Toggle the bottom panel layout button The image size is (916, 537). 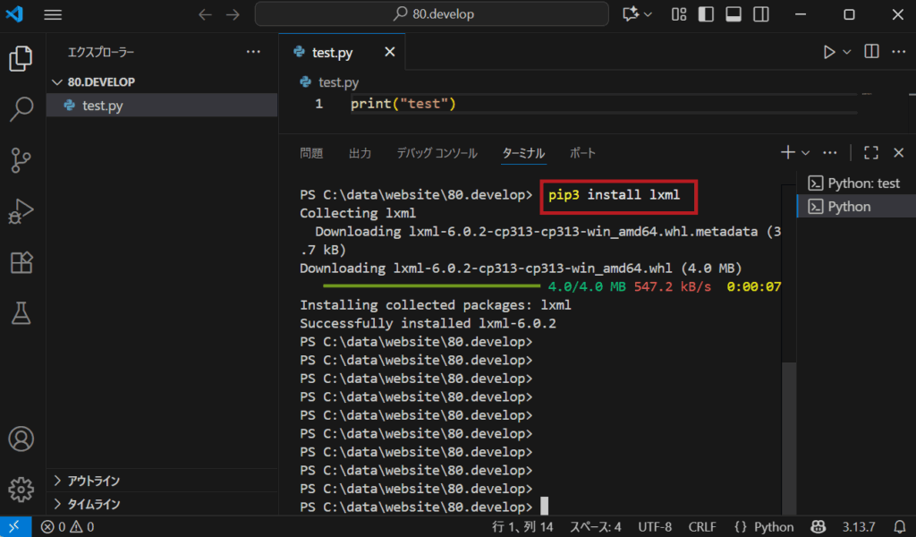coord(734,14)
